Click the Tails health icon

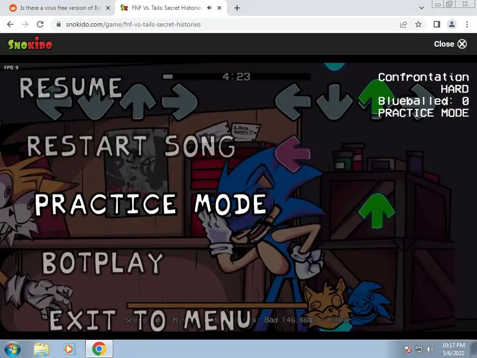327,304
